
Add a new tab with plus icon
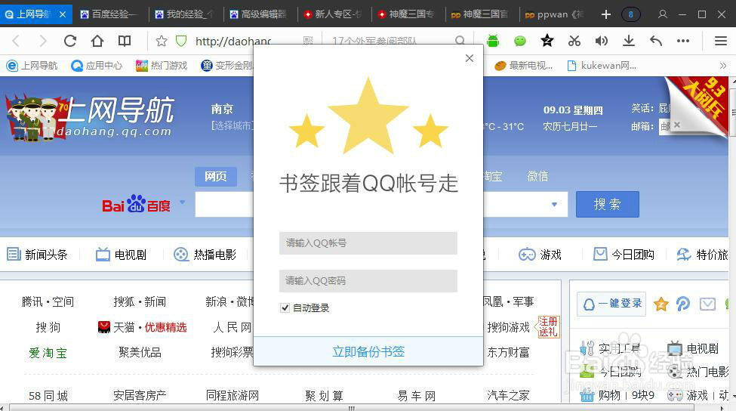(x=606, y=14)
